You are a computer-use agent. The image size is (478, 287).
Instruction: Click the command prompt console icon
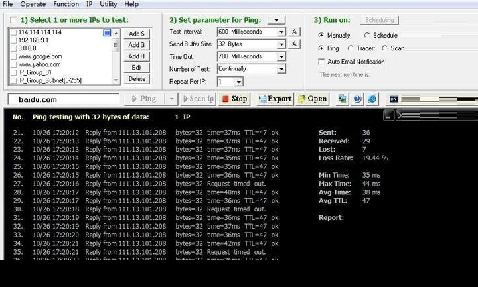394,99
